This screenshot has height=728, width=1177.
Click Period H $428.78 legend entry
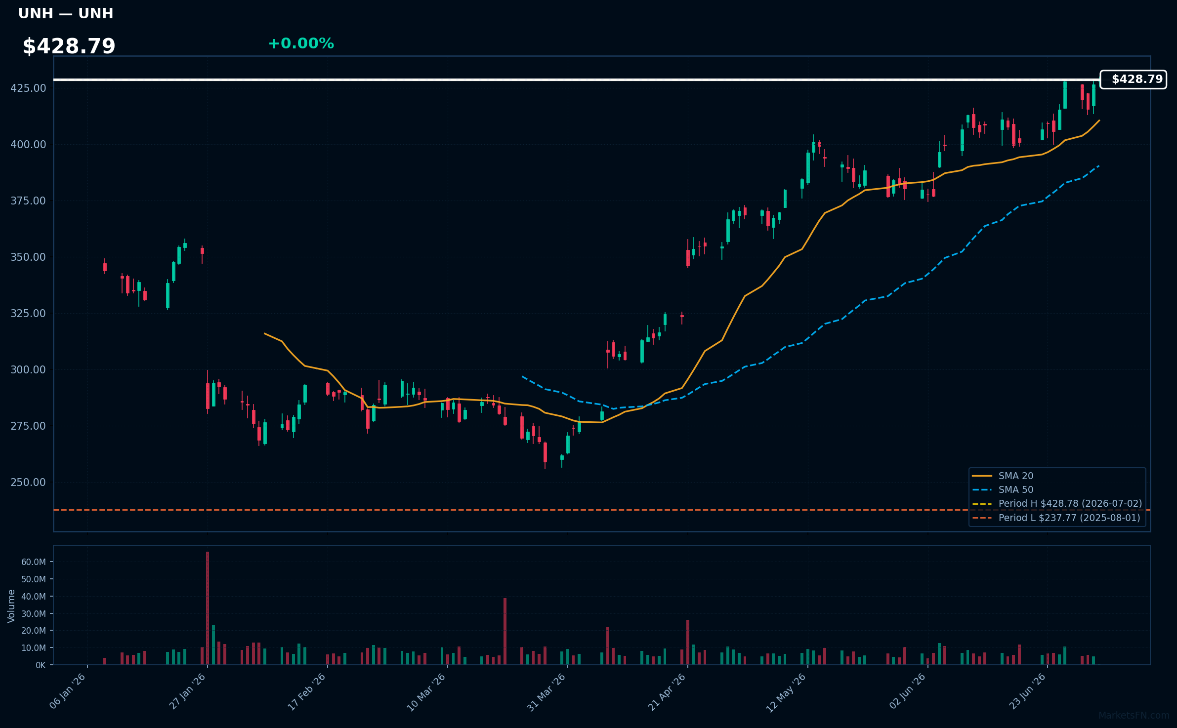(x=1070, y=503)
